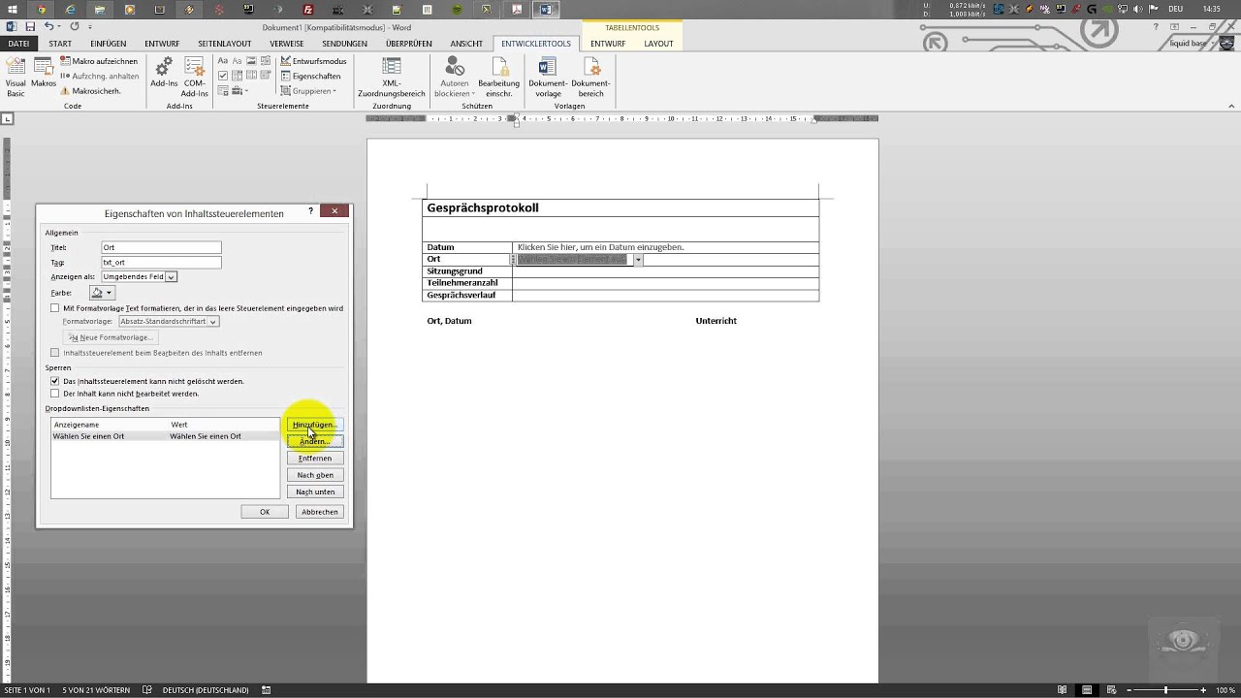Viewport: 1241px width, 698px height.
Task: Open COM-Add-Ins dialog
Action: pos(195,76)
